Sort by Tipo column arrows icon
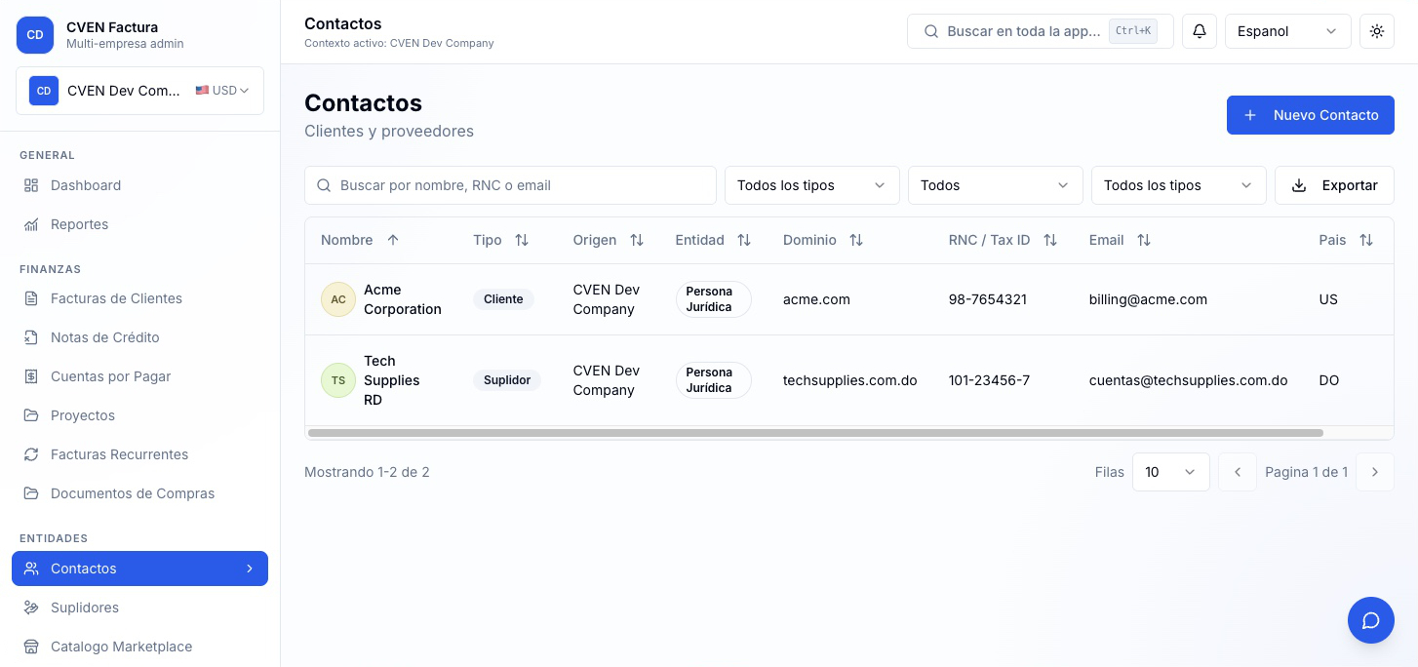Viewport: 1418px width, 667px height. (522, 240)
